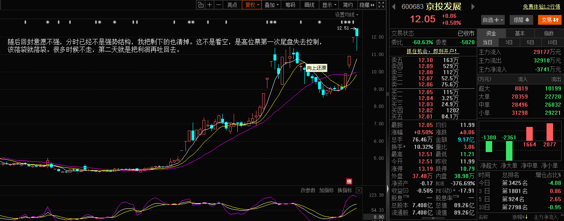Toggle 筹码 chip distribution view
Viewport: 564px width, 221px height.
click(x=290, y=5)
